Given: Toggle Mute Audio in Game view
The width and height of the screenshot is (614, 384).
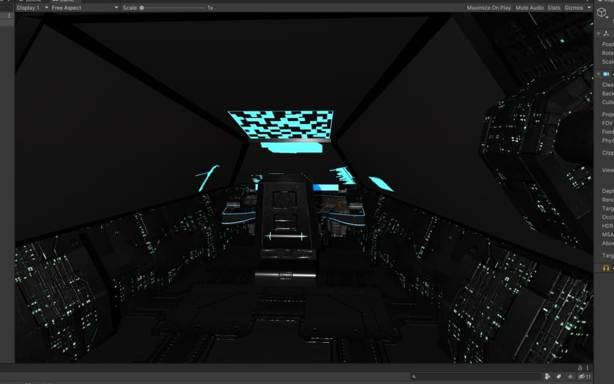Looking at the screenshot, I should 529,7.
